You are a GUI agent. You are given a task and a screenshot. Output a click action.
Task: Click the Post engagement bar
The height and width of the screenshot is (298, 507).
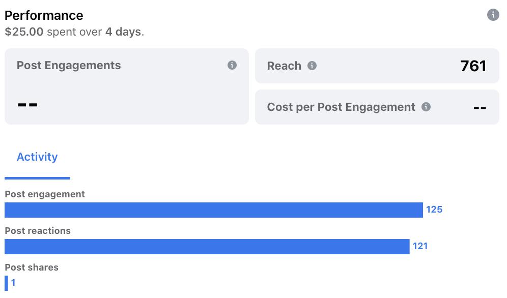click(x=213, y=210)
